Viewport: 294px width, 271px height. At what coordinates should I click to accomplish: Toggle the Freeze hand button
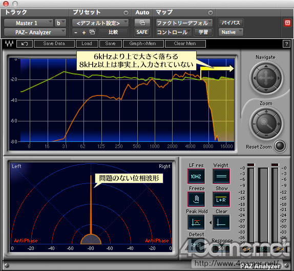(x=196, y=199)
